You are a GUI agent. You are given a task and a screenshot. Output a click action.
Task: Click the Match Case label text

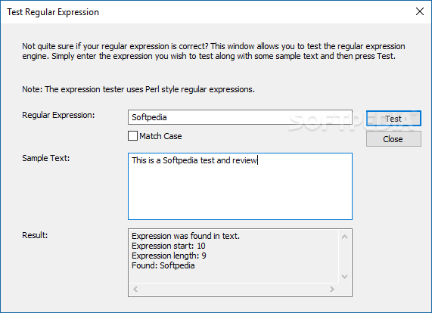(160, 136)
